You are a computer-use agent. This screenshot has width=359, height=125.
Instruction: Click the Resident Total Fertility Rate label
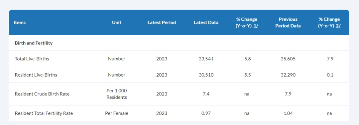(x=44, y=113)
